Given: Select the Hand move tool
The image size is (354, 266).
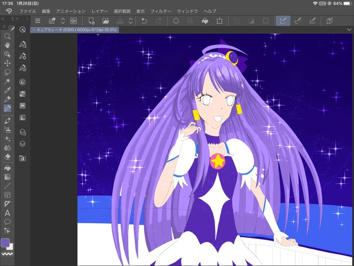Looking at the screenshot, I should pyautogui.click(x=7, y=45).
